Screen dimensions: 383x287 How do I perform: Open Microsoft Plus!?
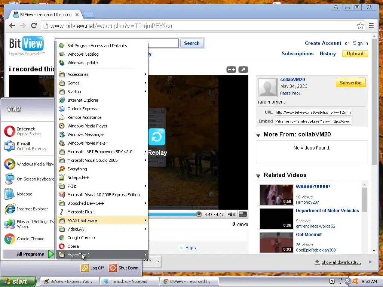click(x=102, y=212)
